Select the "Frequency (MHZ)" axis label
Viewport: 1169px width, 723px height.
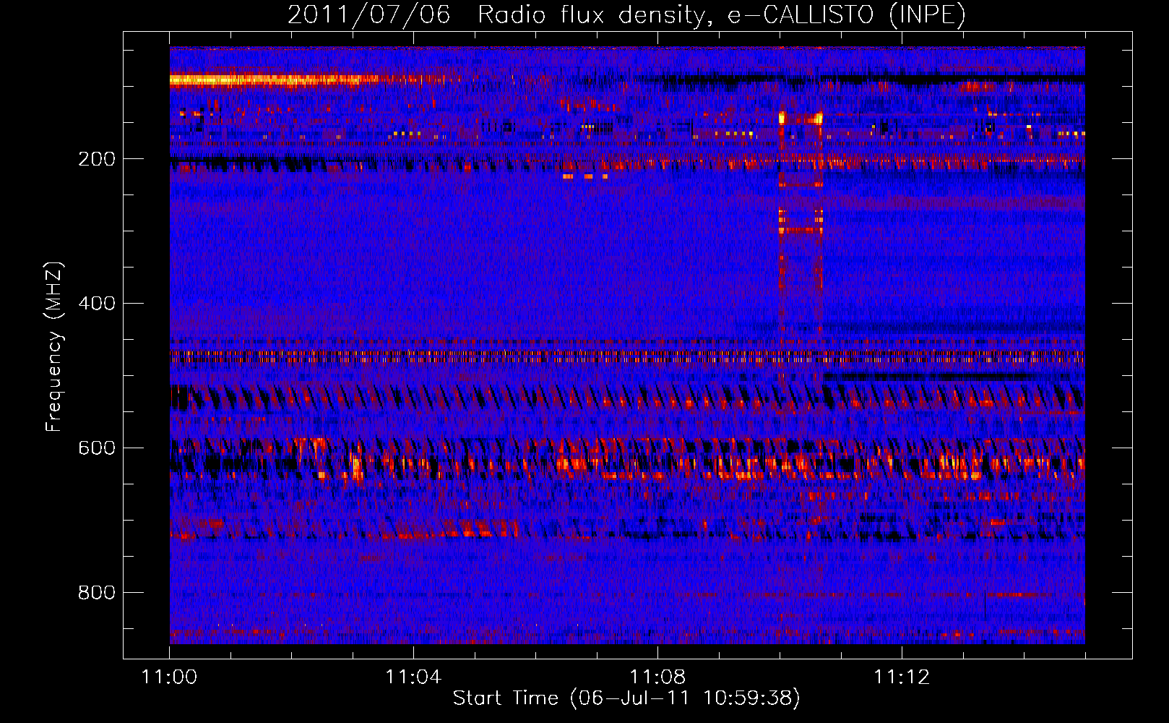pos(54,347)
